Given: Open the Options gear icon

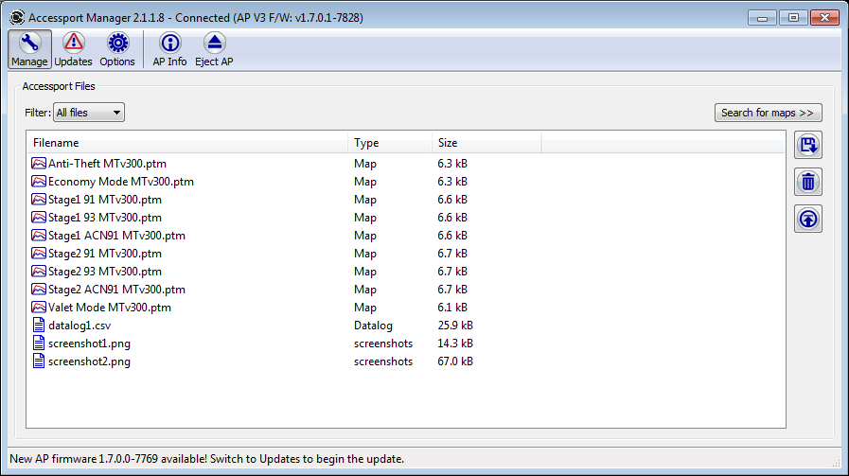Looking at the screenshot, I should [117, 49].
